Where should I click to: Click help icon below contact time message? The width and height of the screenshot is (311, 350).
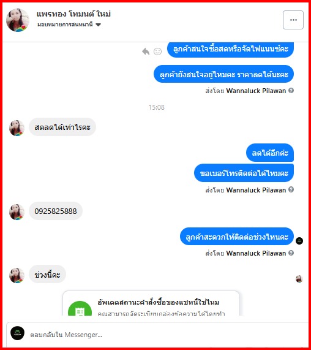(x=291, y=253)
